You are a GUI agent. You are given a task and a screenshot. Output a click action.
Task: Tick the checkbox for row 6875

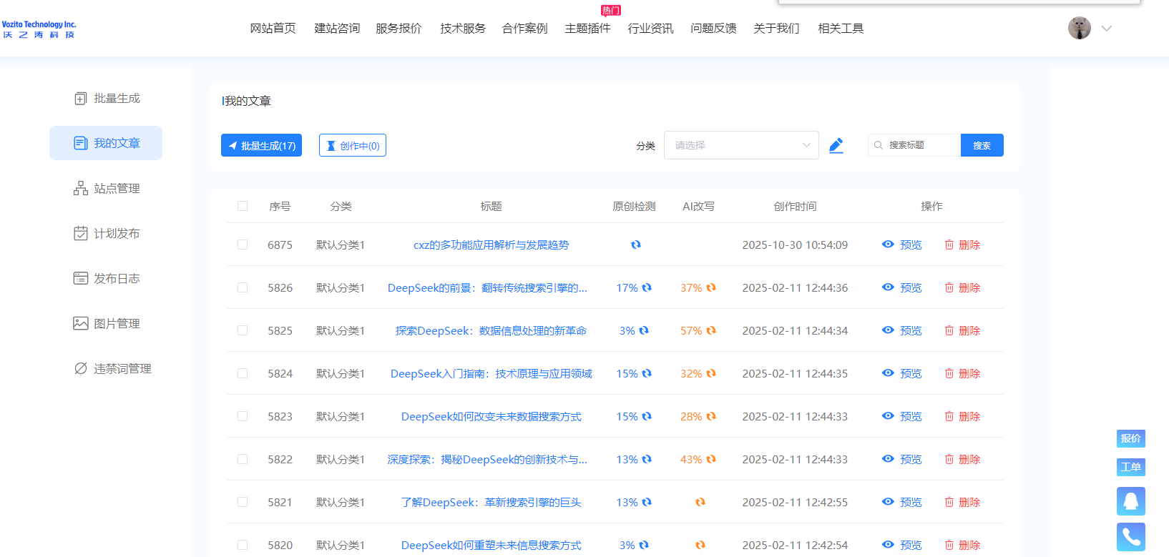[243, 245]
